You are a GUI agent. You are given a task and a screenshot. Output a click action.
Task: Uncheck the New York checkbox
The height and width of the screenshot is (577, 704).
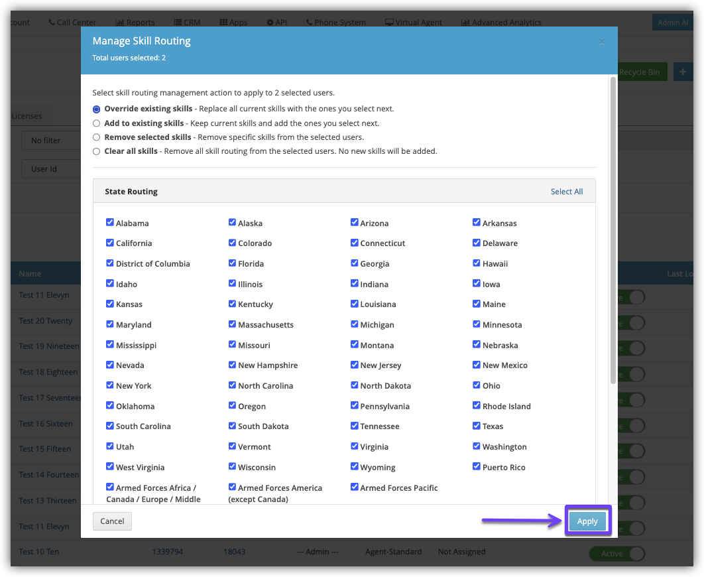[x=109, y=385]
